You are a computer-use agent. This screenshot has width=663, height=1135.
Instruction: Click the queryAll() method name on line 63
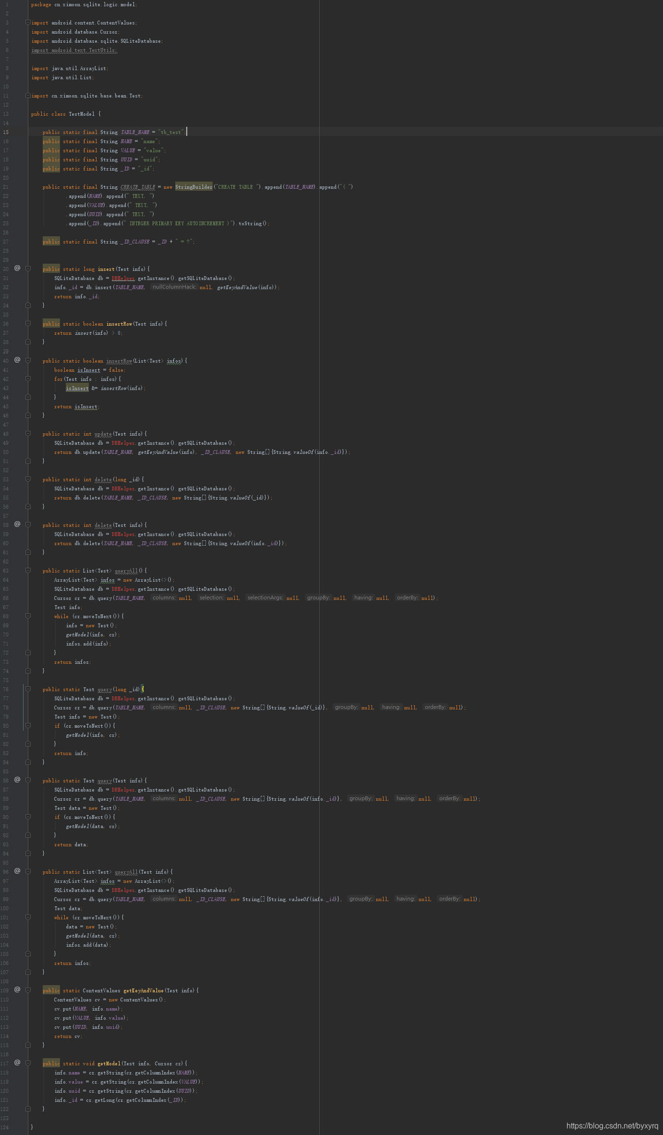pos(126,571)
